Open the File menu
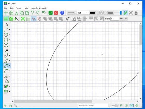This screenshot has height=109, width=145. pyautogui.click(x=6, y=8)
